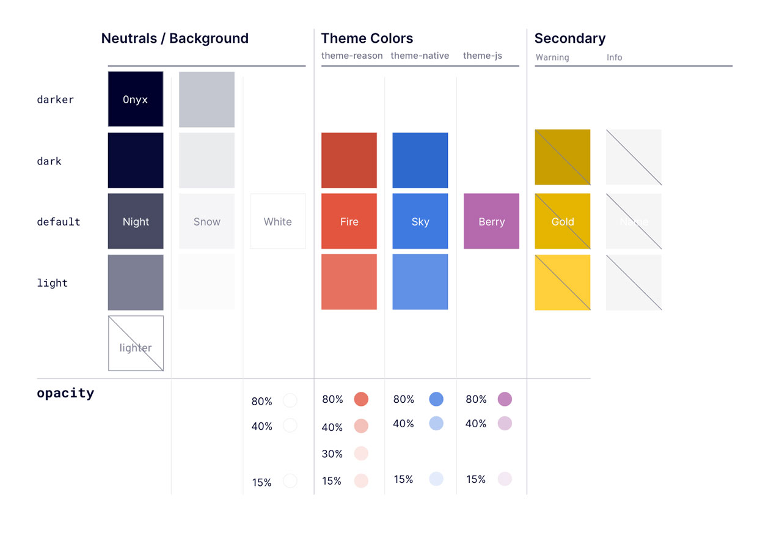The width and height of the screenshot is (782, 533).
Task: Select the Sky default swatch
Action: (x=420, y=221)
